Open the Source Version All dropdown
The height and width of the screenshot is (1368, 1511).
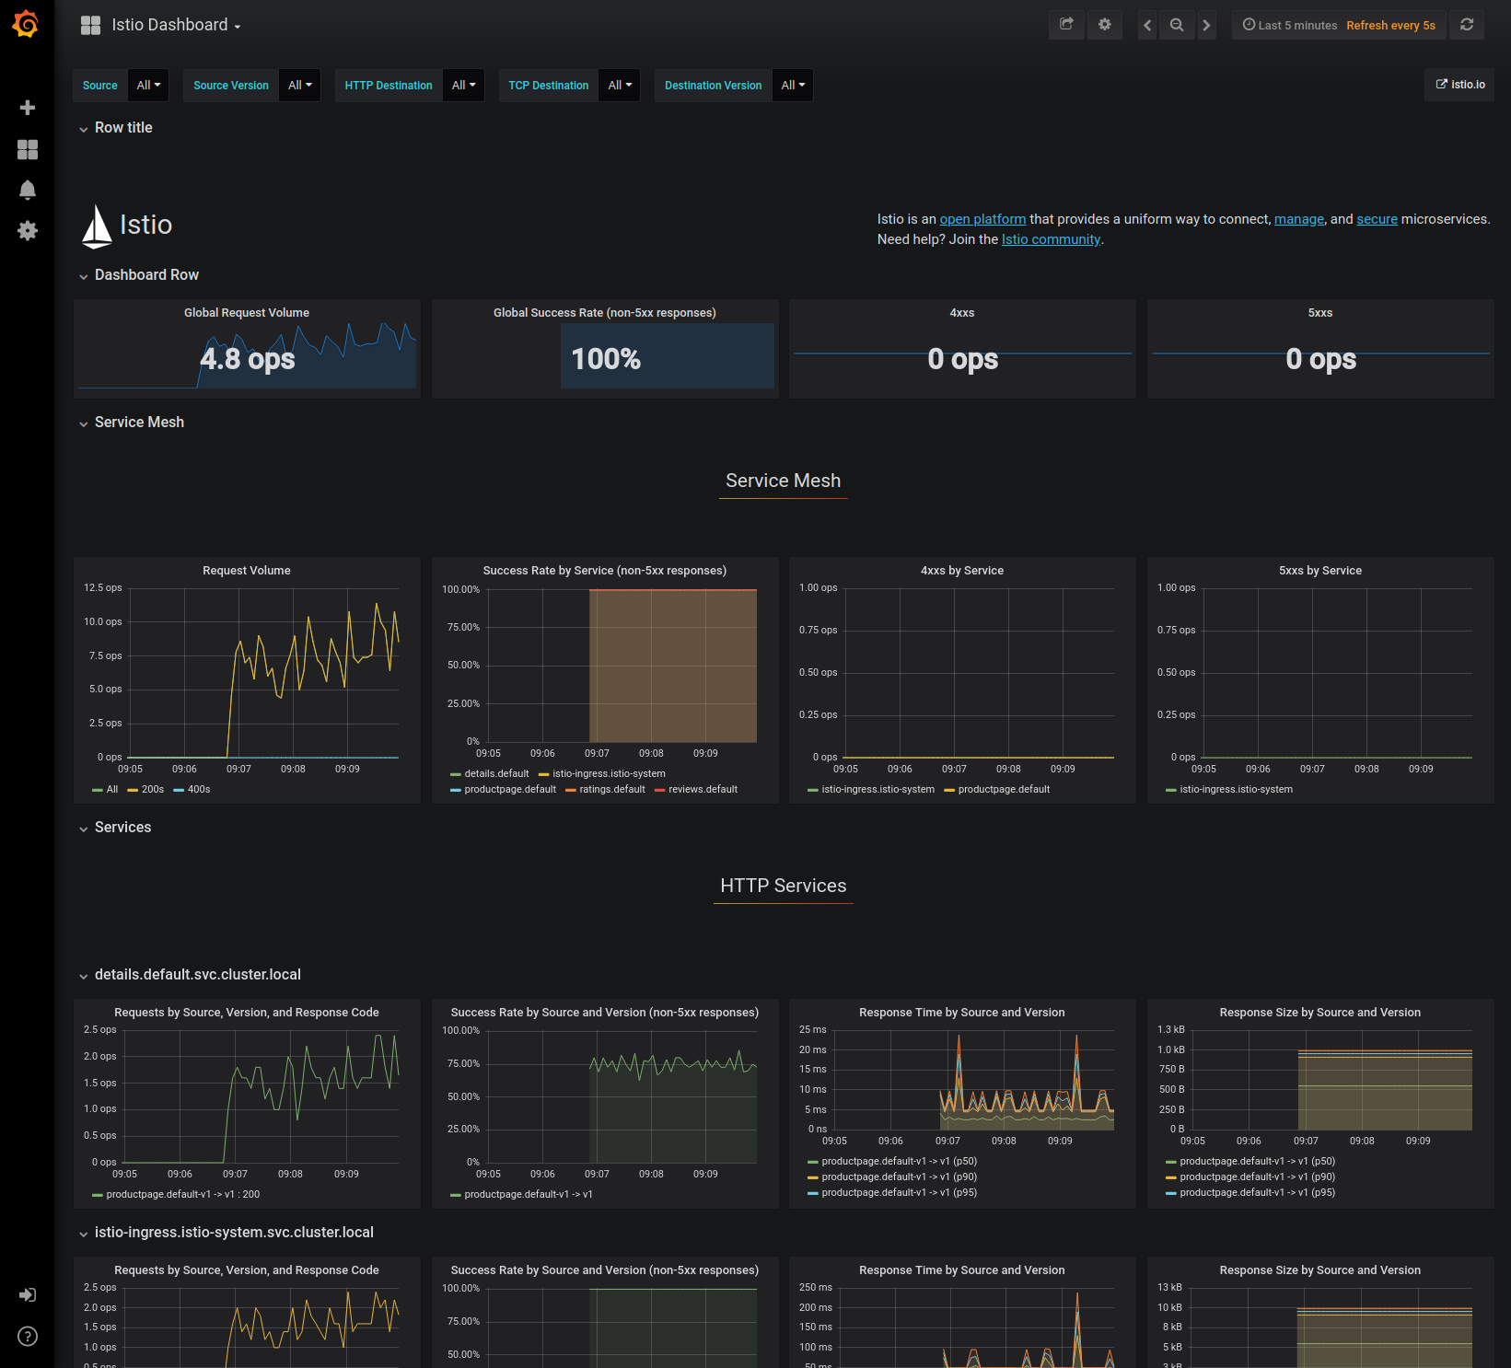pos(299,86)
